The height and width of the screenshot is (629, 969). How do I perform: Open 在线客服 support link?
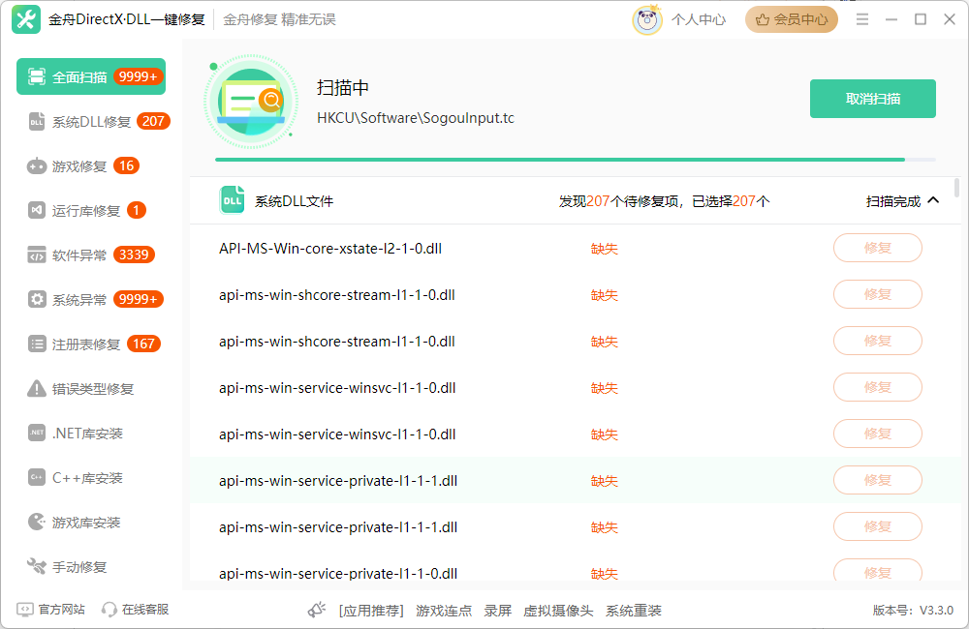pyautogui.click(x=145, y=610)
